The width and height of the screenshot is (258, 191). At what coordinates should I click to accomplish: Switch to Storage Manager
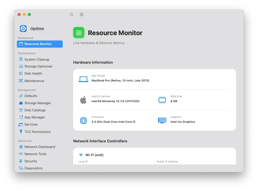point(40,103)
